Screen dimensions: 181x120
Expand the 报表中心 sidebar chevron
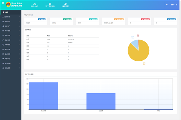click(x=19, y=63)
